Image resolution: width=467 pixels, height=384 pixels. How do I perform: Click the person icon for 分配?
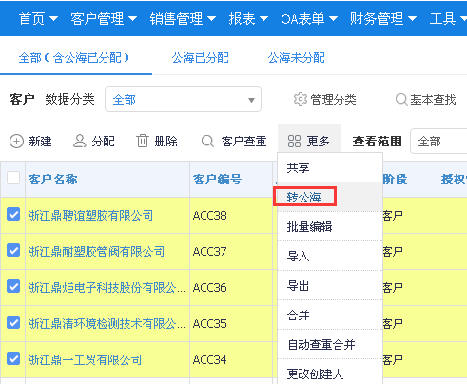coord(80,141)
